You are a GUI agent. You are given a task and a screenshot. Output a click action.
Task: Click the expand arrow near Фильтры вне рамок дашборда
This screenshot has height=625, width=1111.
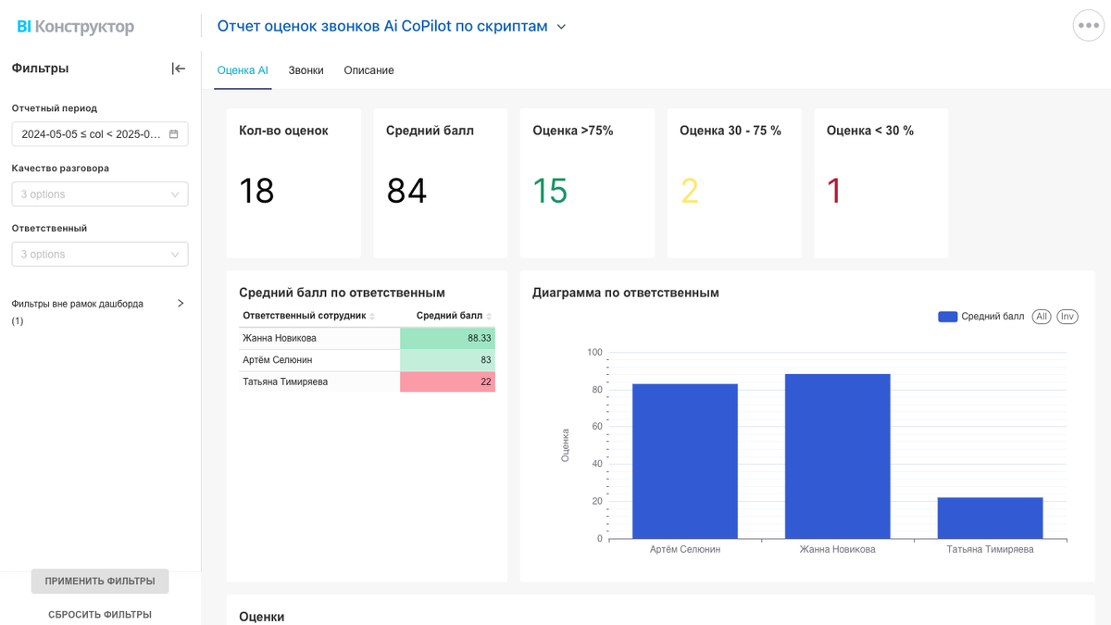180,303
